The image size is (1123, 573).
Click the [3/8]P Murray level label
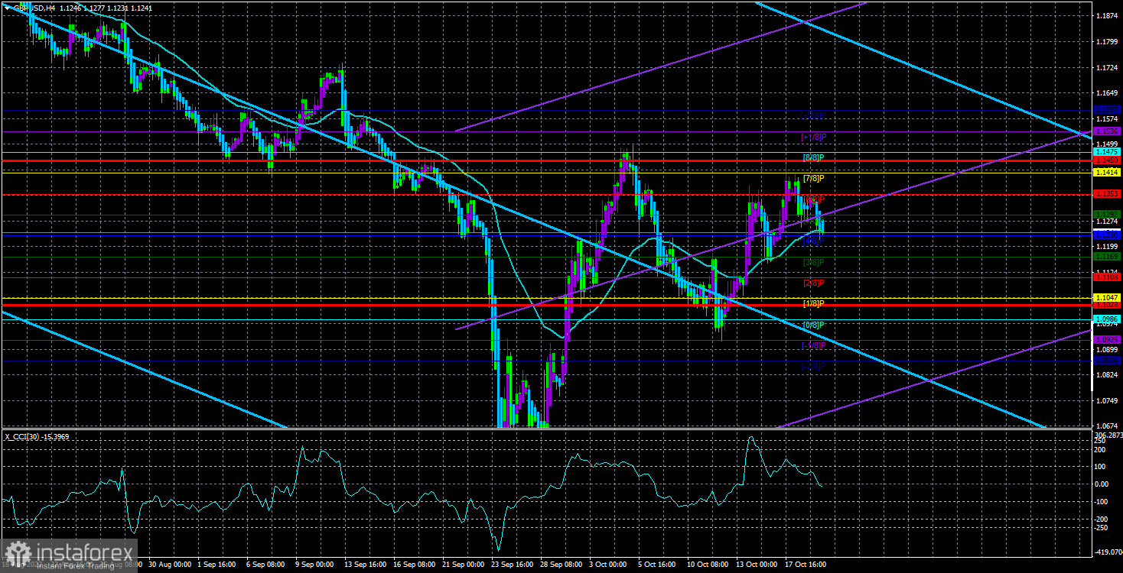point(813,262)
